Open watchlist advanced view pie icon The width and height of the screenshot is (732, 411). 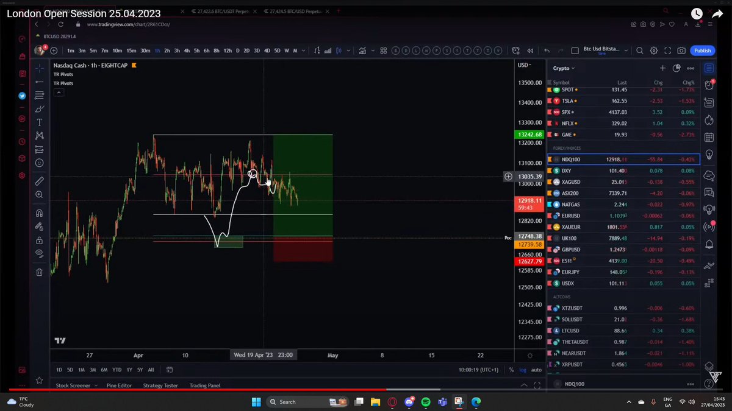click(676, 68)
